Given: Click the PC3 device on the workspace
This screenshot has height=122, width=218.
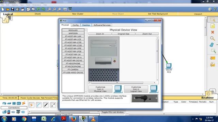Looking at the screenshot, I should (x=169, y=66).
